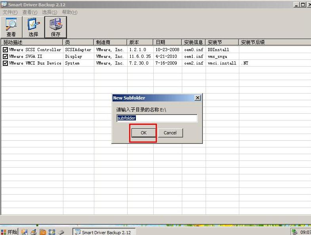Click the taskbar clock
311x235 pixels.
pyautogui.click(x=305, y=232)
